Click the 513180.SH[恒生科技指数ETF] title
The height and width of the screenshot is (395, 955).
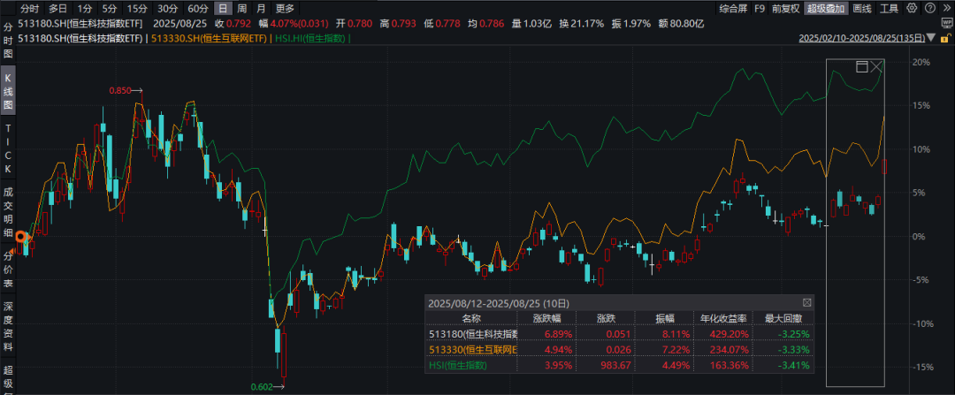(80, 25)
